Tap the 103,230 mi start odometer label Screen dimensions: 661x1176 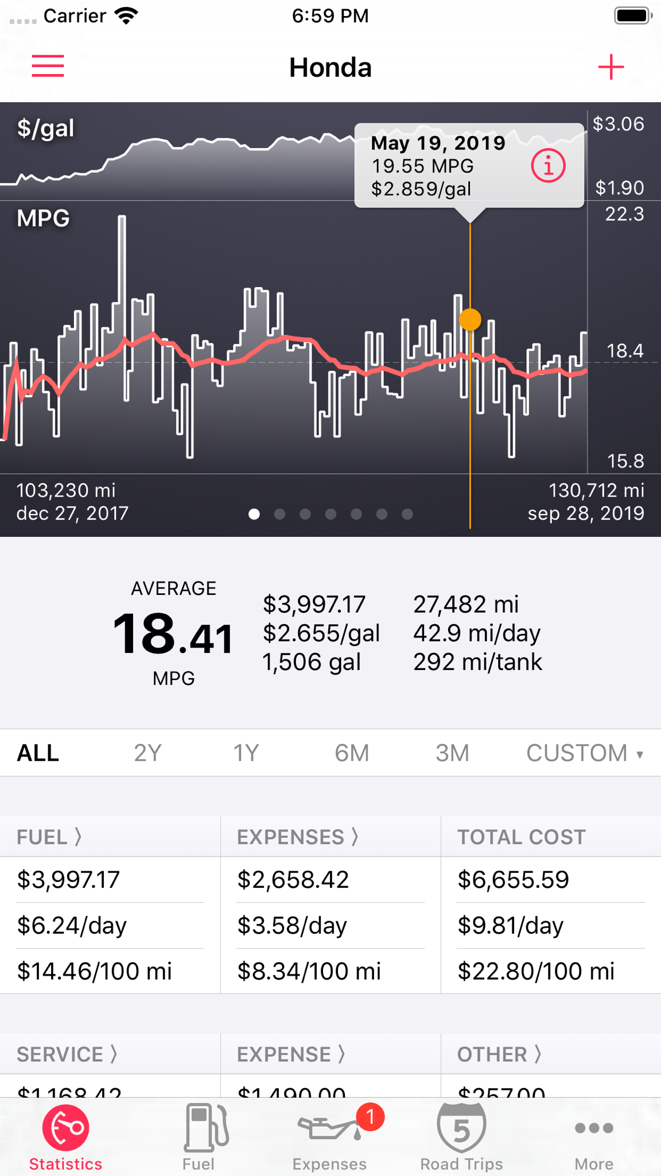(66, 490)
